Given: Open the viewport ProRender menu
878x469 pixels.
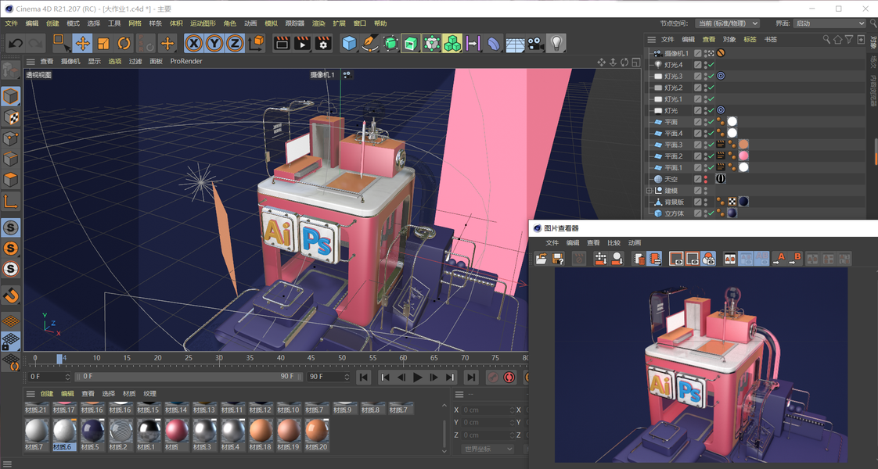Looking at the screenshot, I should [186, 61].
